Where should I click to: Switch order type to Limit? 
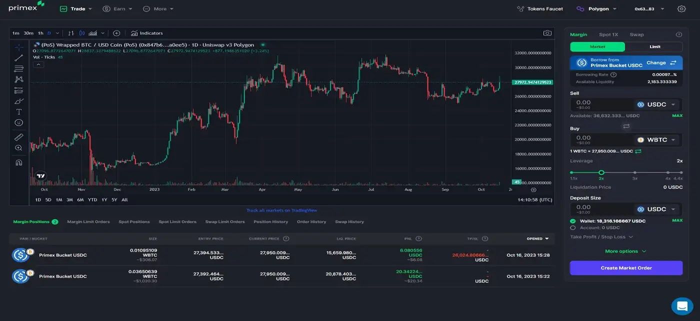654,46
